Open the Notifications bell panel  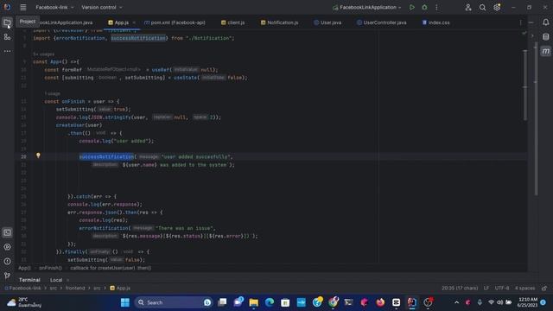point(545,22)
